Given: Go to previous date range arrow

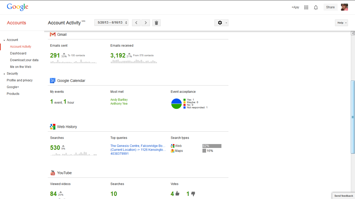Looking at the screenshot, I should pos(136,23).
